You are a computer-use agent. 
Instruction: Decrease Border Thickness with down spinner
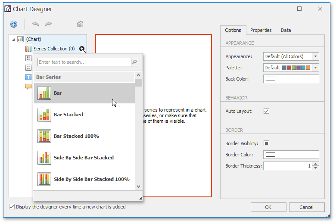click(x=315, y=168)
